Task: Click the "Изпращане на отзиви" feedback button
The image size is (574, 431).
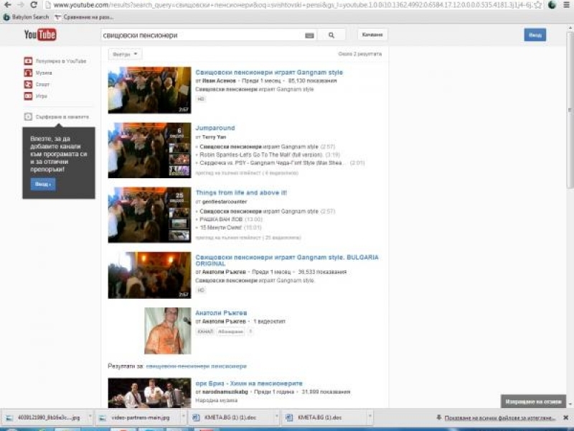Action: point(533,402)
